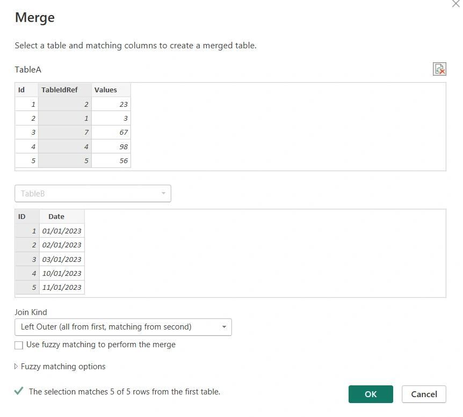The width and height of the screenshot is (463, 417).
Task: Click the 03/01/2023 date cell
Action: click(62, 259)
